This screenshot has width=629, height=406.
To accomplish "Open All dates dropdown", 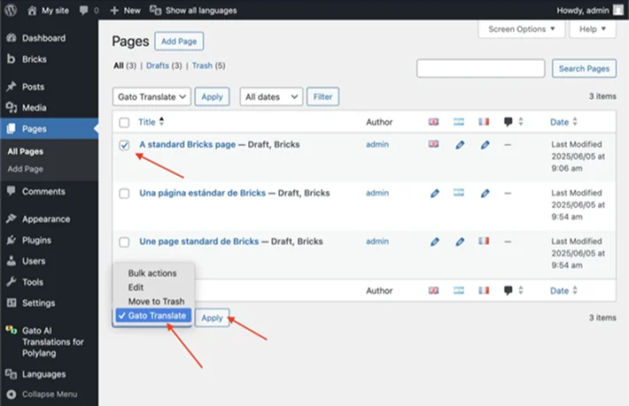I will (271, 97).
